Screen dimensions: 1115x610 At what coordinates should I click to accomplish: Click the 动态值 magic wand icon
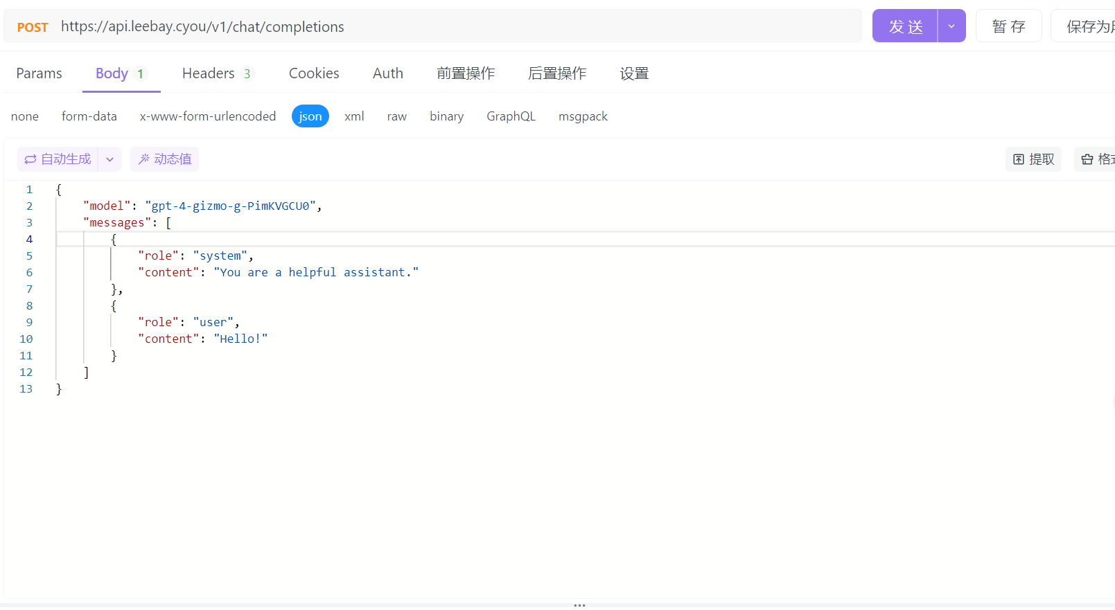144,159
